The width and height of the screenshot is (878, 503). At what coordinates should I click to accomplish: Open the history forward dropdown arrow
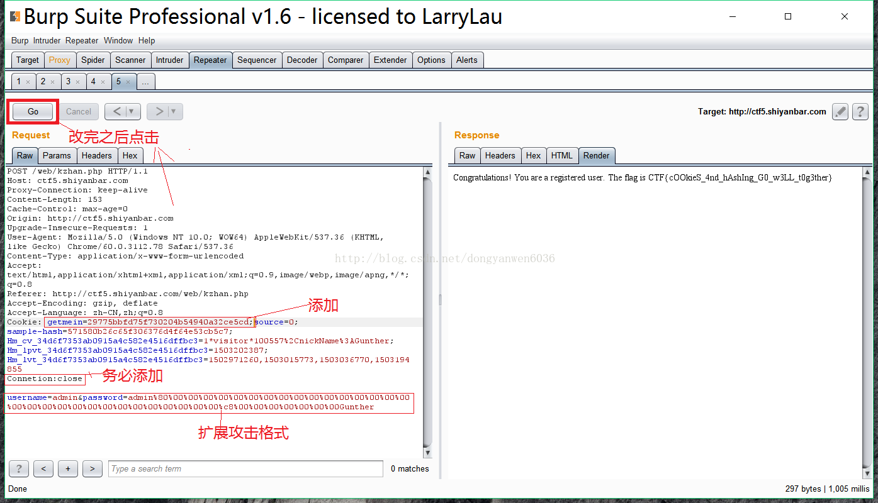point(174,111)
